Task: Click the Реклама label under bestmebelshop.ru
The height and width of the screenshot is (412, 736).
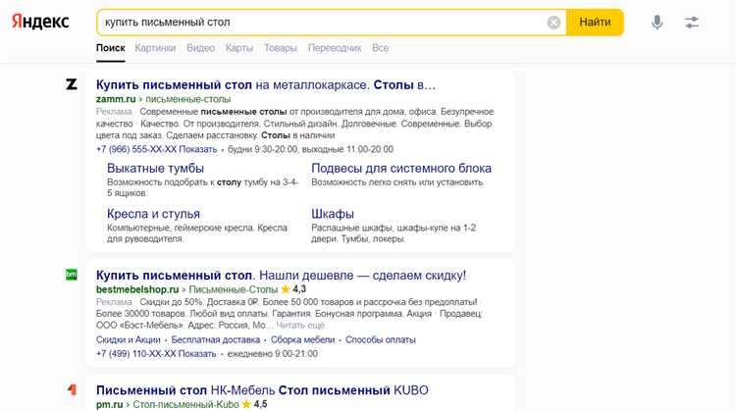Action: tap(114, 302)
